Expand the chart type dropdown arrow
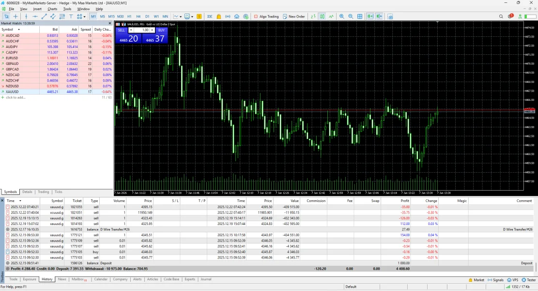The height and width of the screenshot is (291, 538). point(181,16)
